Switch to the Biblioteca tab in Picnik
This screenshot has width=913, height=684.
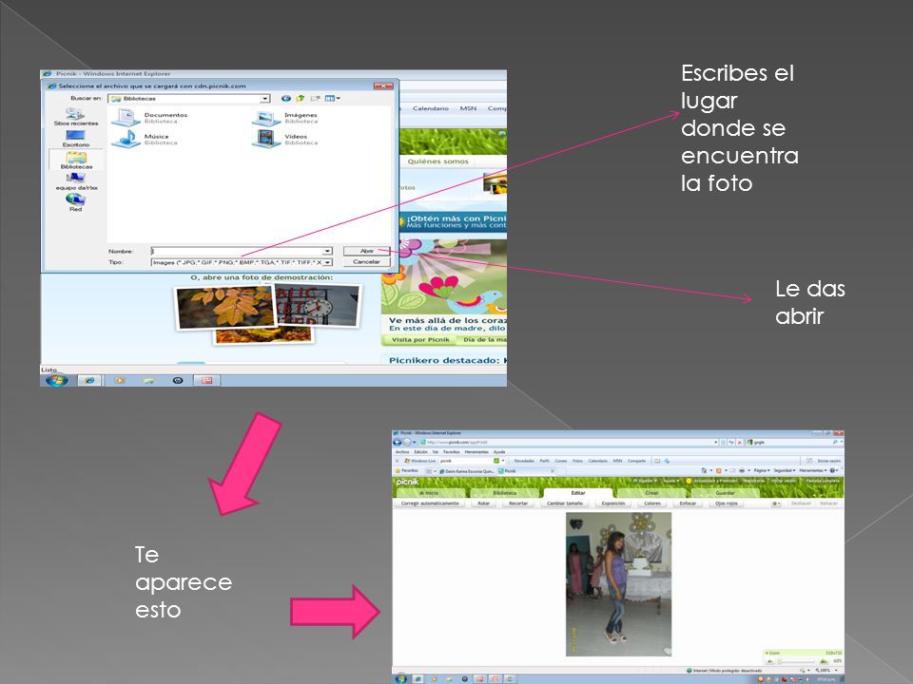[x=505, y=493]
